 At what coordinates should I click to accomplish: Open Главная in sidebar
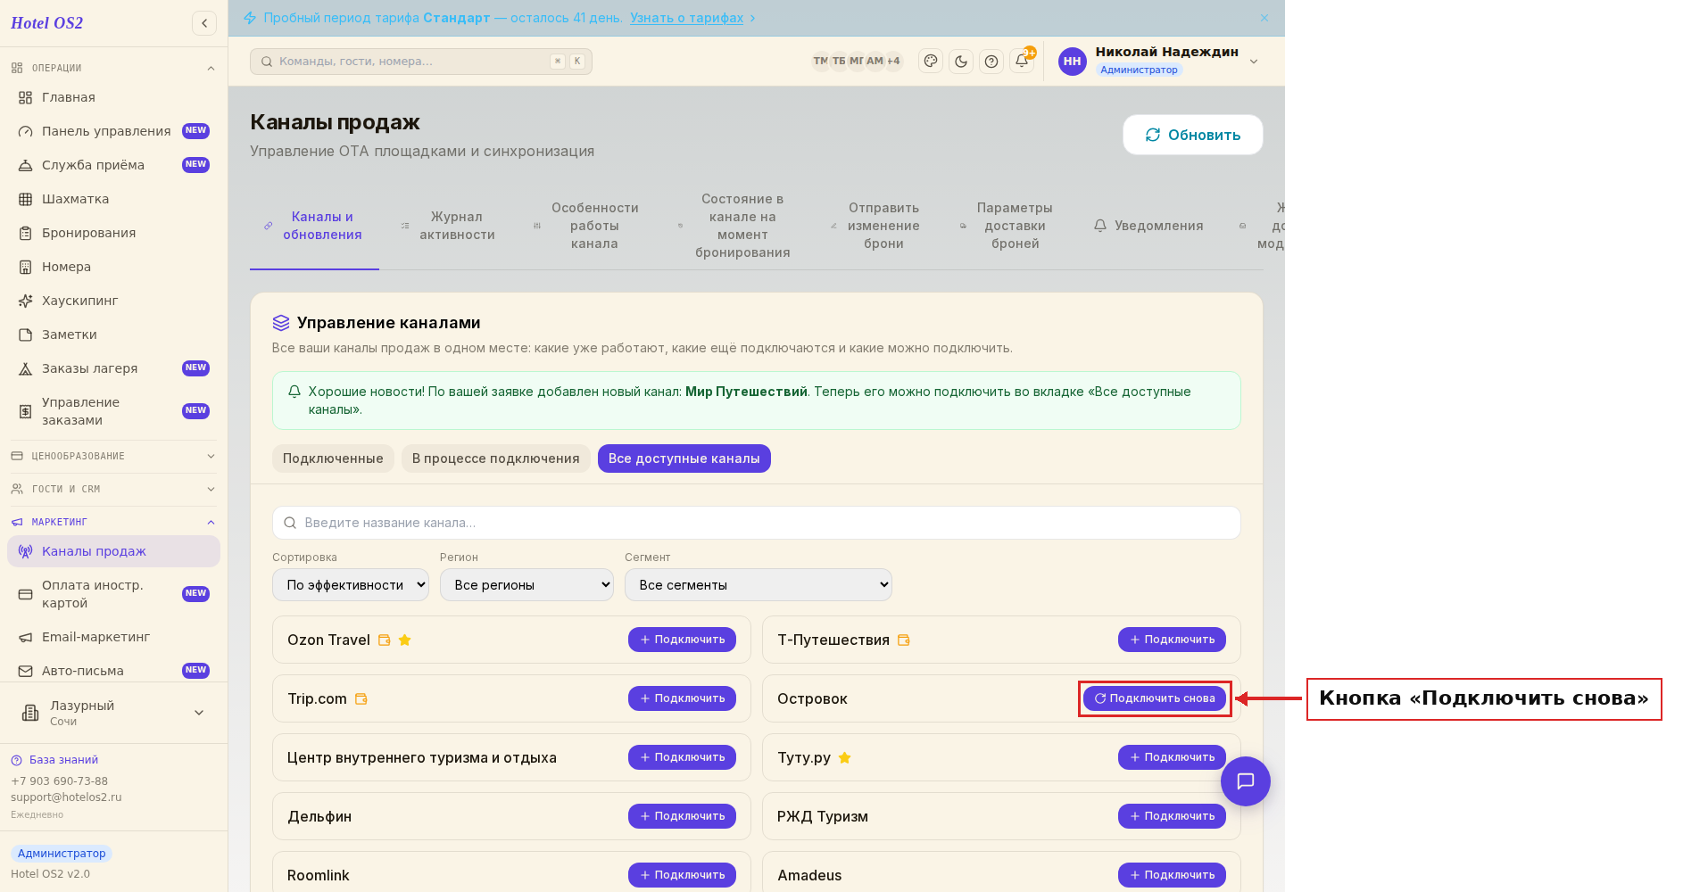tap(113, 97)
